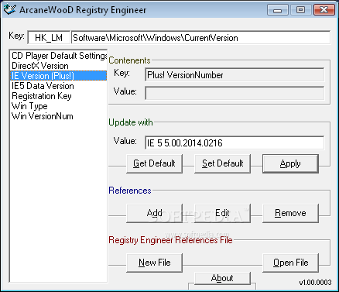The height and width of the screenshot is (292, 339).
Task: Close the Registry Engineer window
Action: 324,10
